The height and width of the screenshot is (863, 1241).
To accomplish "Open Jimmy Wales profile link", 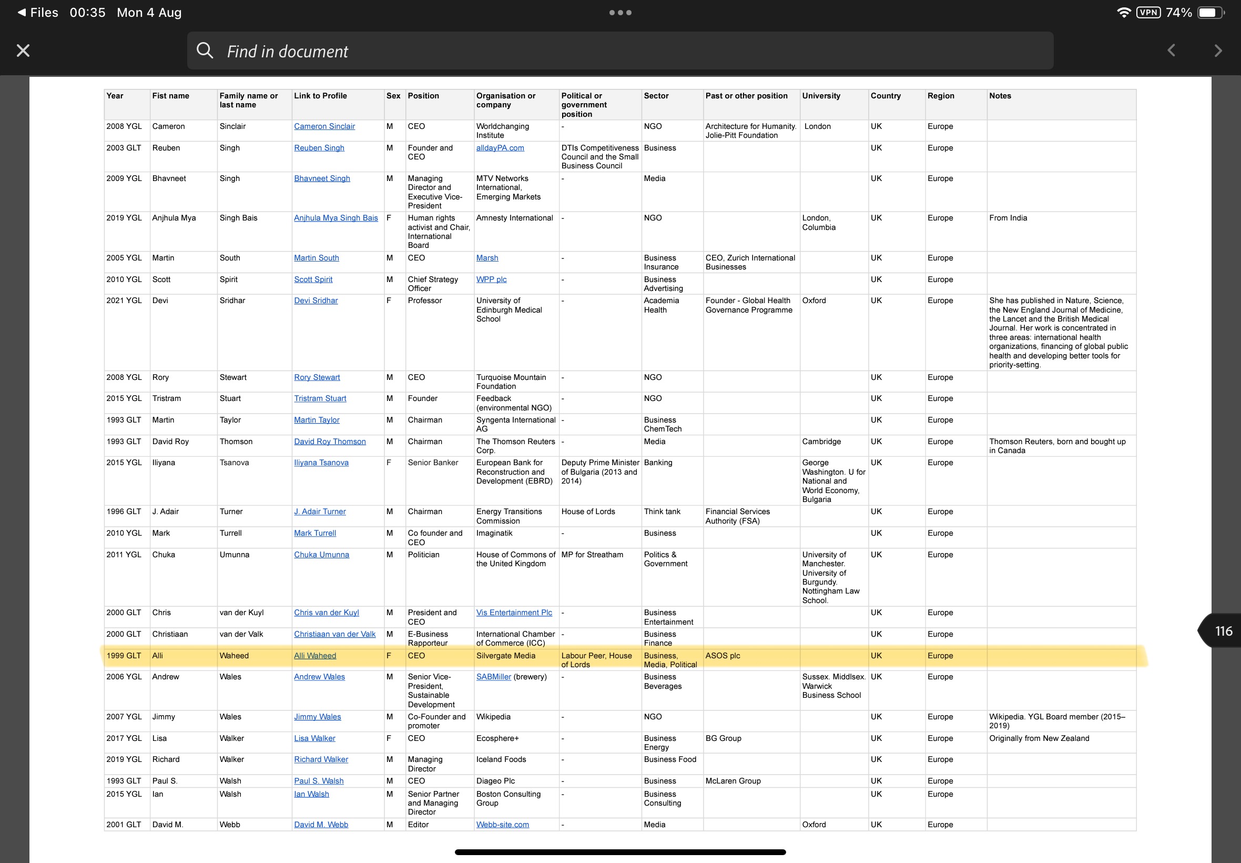I will click(x=317, y=717).
